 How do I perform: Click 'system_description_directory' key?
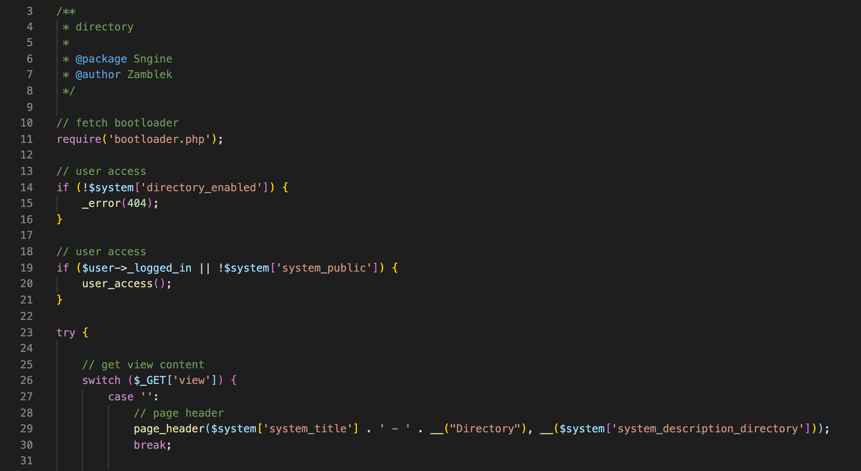[708, 429]
